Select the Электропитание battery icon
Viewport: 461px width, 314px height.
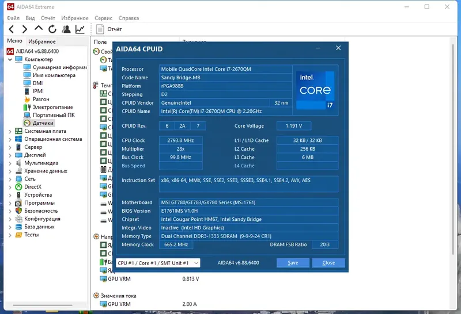(27, 107)
